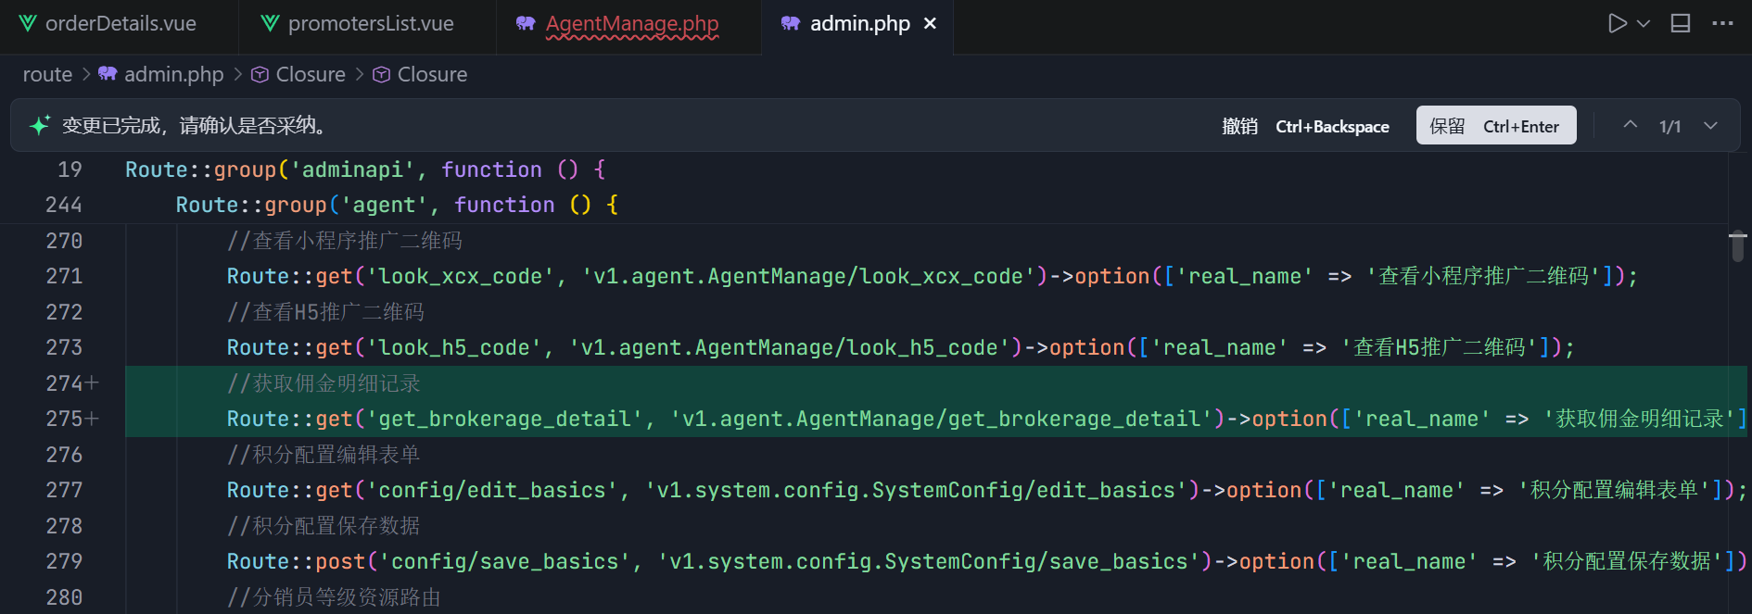The image size is (1752, 614).
Task: Click line number 273
Action: click(x=64, y=347)
